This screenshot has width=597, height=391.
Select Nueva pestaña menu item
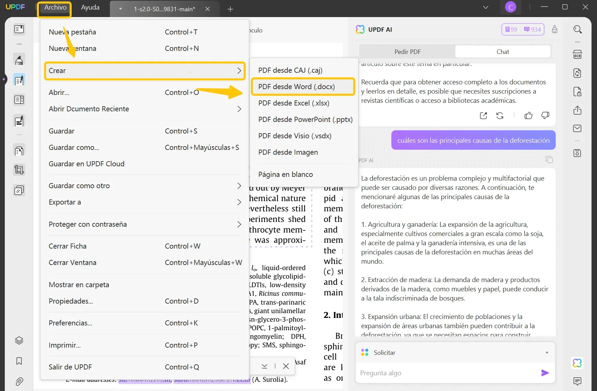tap(145, 32)
